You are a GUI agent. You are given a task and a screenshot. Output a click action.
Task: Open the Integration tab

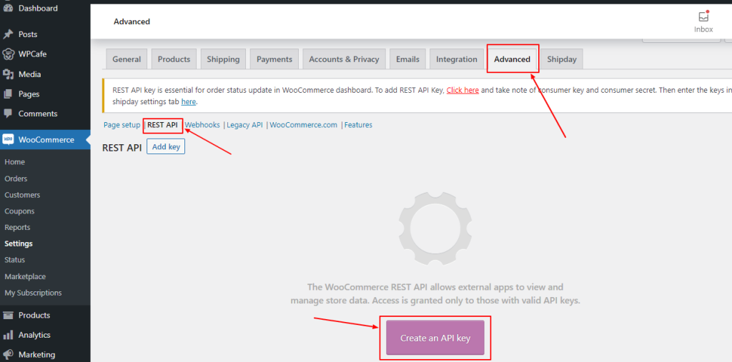457,59
